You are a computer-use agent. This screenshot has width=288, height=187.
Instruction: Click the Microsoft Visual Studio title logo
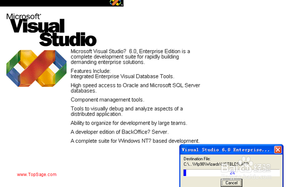[x=51, y=30]
